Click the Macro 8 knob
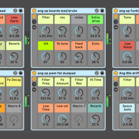 [x=14, y=119]
